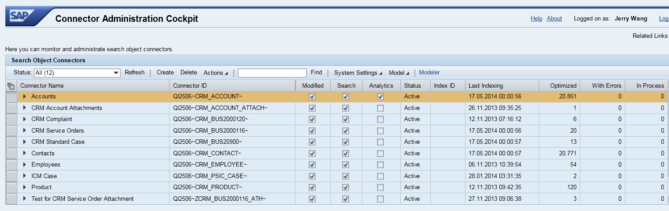This screenshot has width=669, height=211.
Task: Click the Index ID column header
Action: tap(448, 86)
